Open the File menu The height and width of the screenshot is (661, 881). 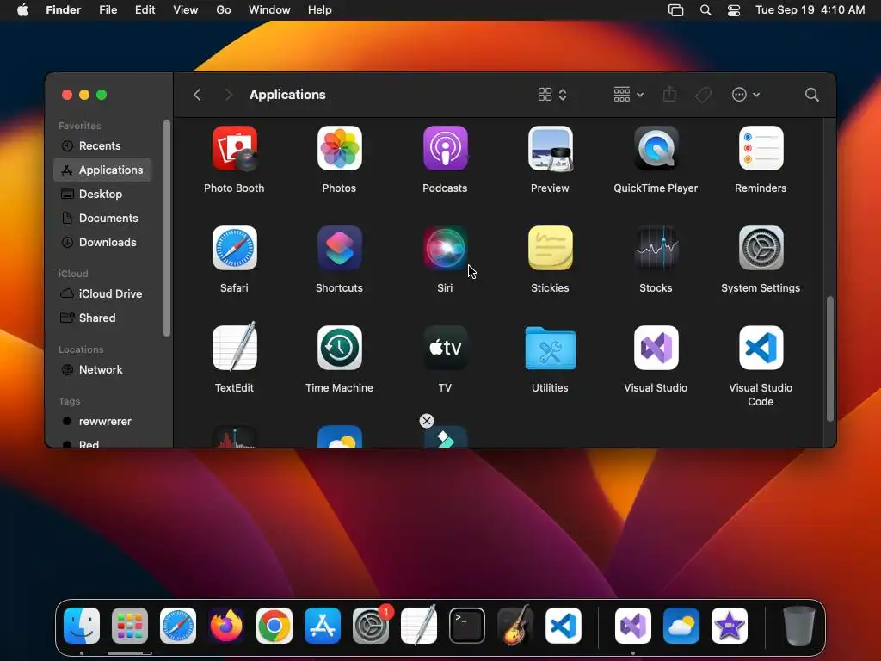(108, 10)
